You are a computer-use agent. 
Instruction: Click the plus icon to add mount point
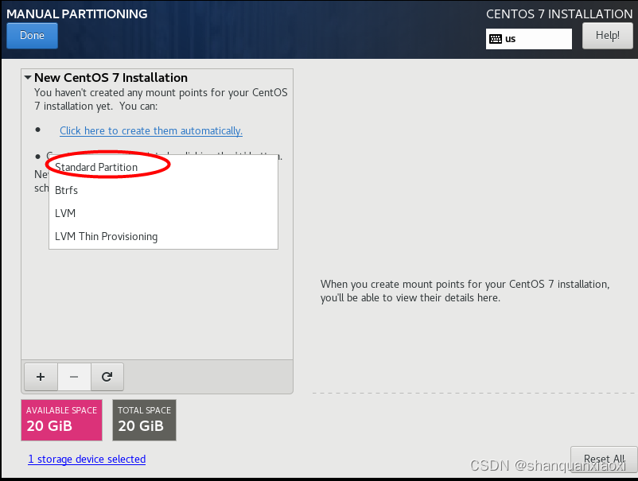(41, 377)
